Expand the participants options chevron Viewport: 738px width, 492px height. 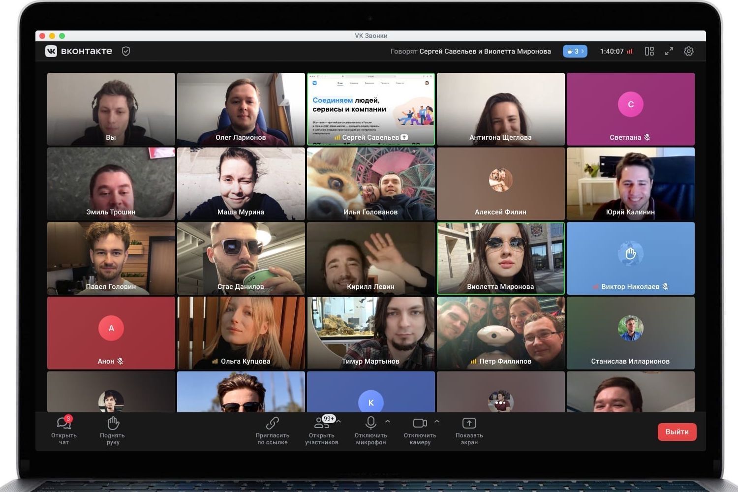339,422
